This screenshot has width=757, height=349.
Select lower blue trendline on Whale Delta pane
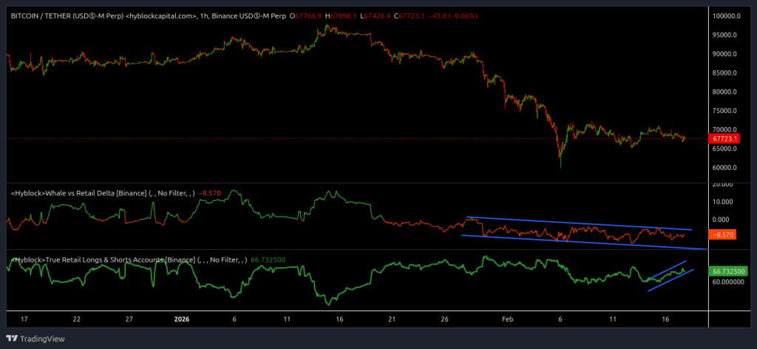coord(577,242)
